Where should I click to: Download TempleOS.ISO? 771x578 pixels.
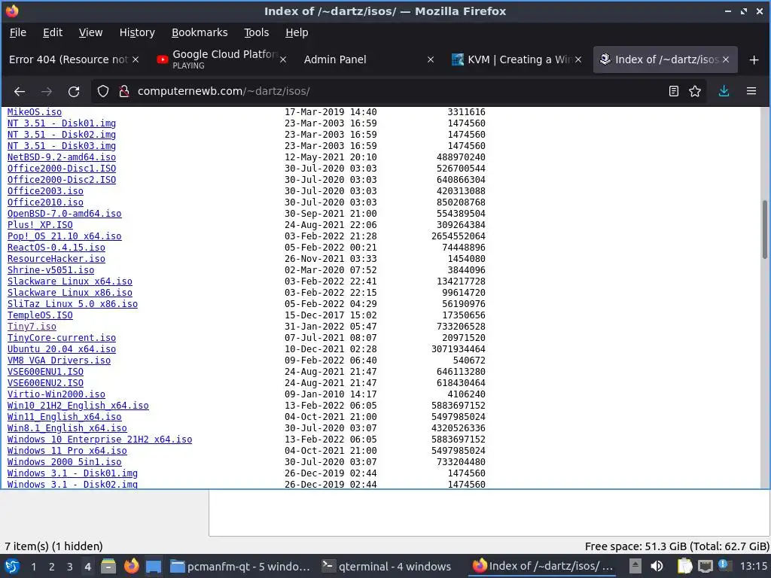pyautogui.click(x=40, y=315)
